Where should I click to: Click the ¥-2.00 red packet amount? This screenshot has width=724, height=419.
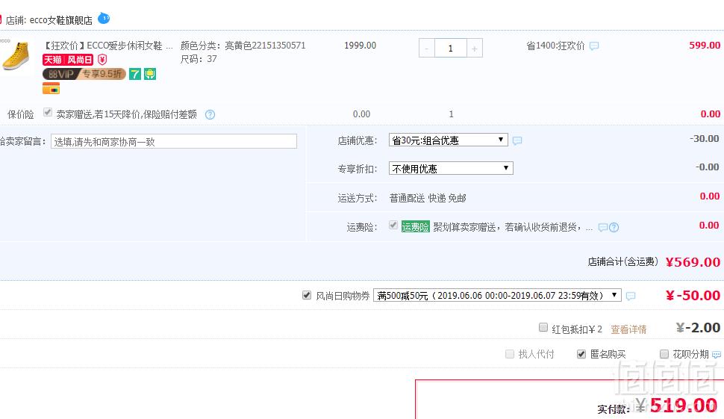698,328
